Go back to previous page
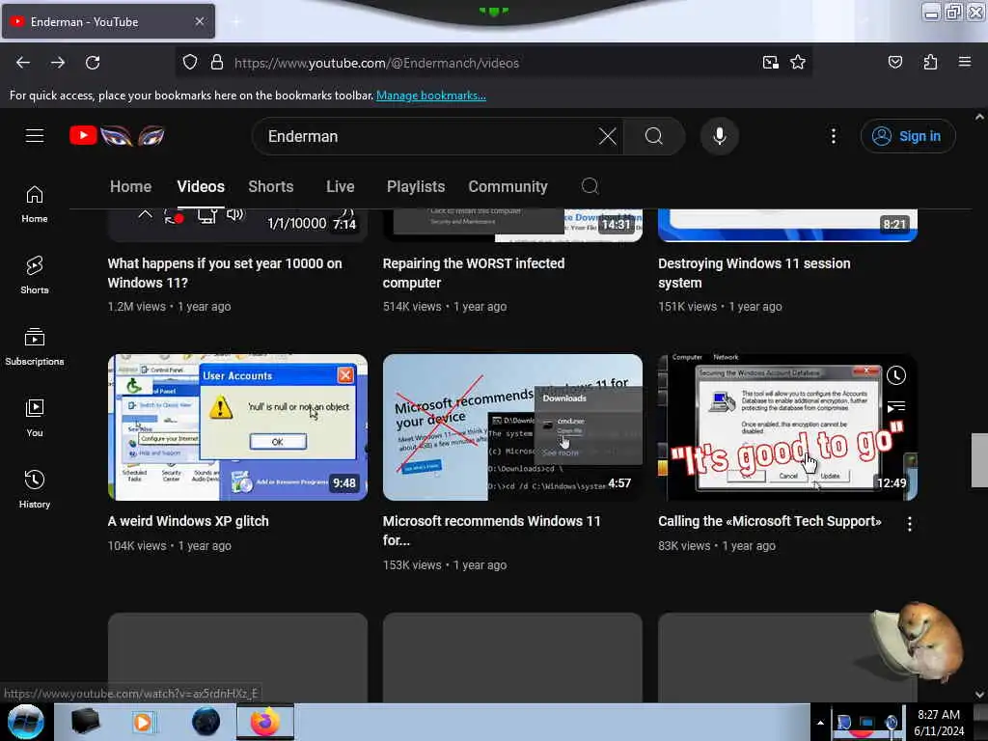Screen dimensions: 988x741 tap(23, 63)
